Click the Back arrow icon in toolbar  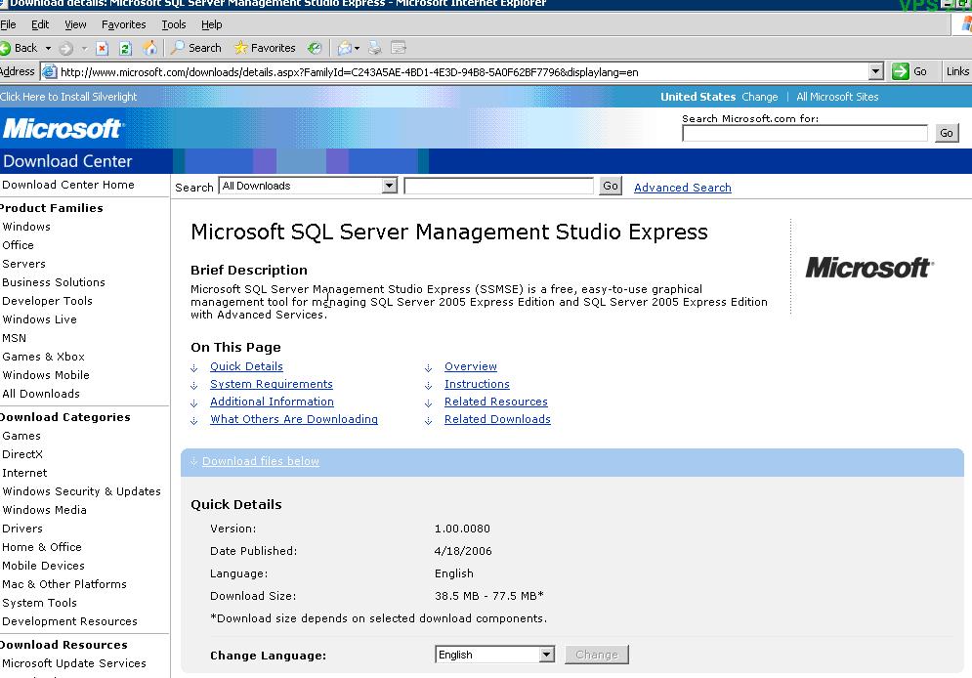click(x=5, y=48)
